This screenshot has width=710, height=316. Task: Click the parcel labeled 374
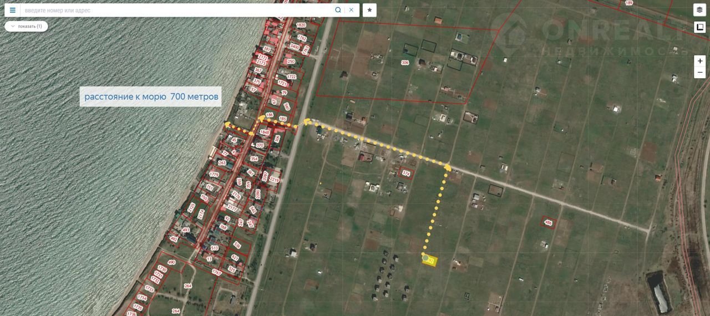point(406,174)
